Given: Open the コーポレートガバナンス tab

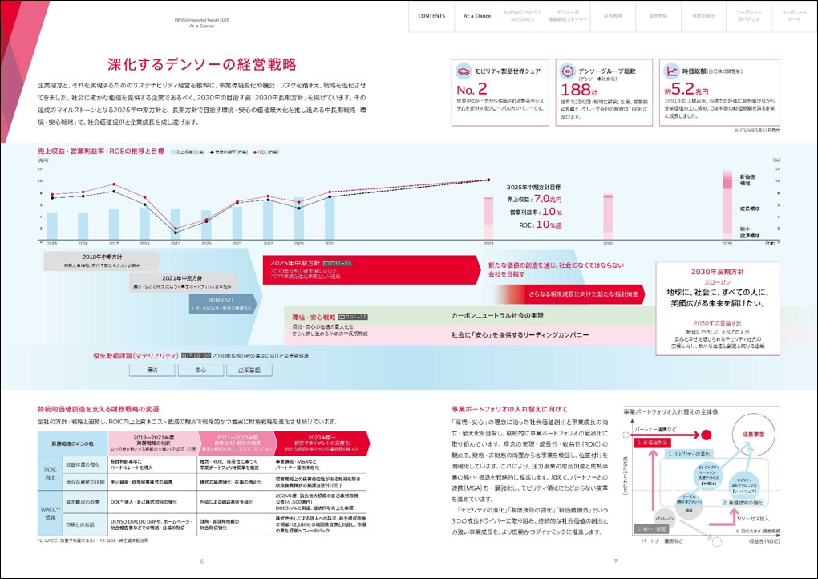Looking at the screenshot, I should click(749, 16).
